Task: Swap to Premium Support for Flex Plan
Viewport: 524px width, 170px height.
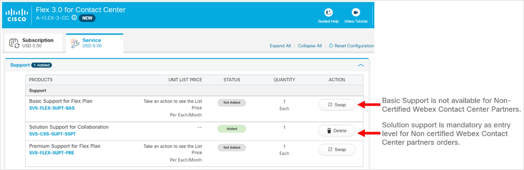Action: pyautogui.click(x=337, y=149)
